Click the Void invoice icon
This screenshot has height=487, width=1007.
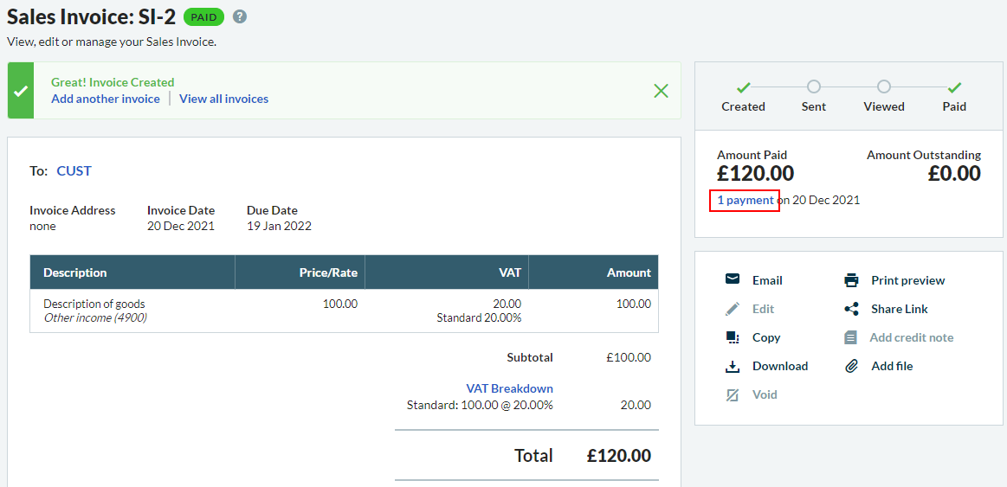tap(733, 394)
